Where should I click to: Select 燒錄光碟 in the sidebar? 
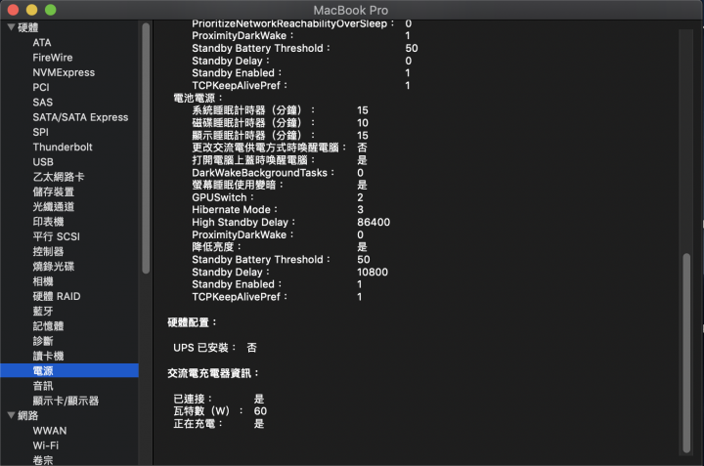click(x=54, y=266)
